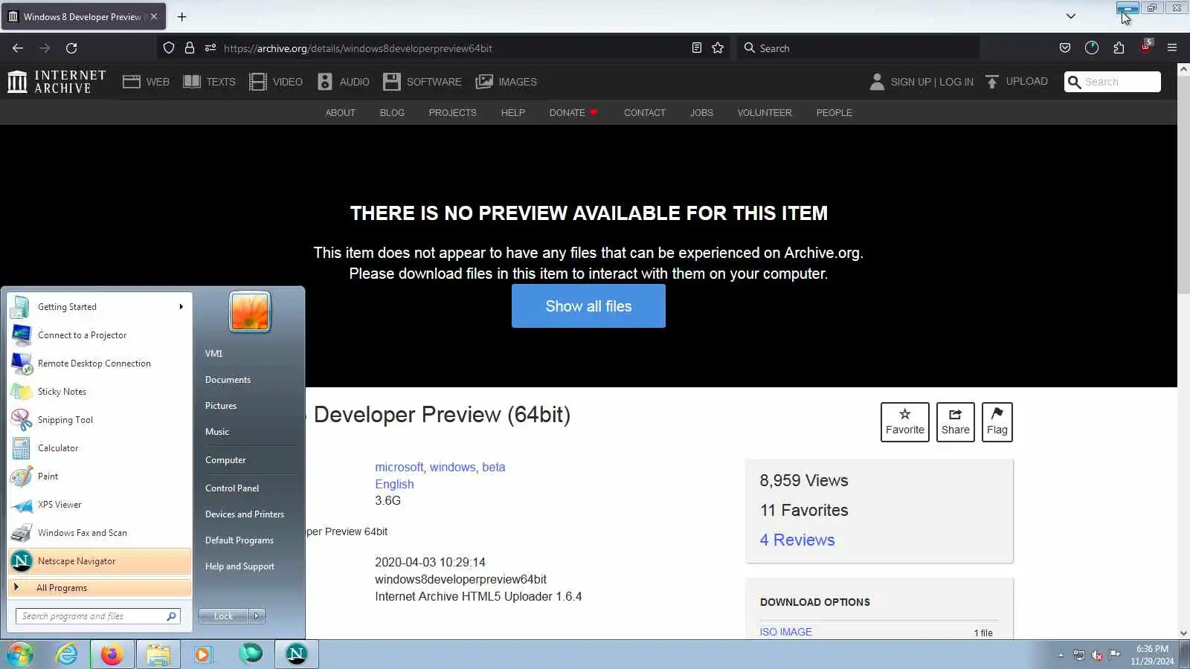Go back with the browser back arrow
Screen dimensions: 1190x669
18,48
